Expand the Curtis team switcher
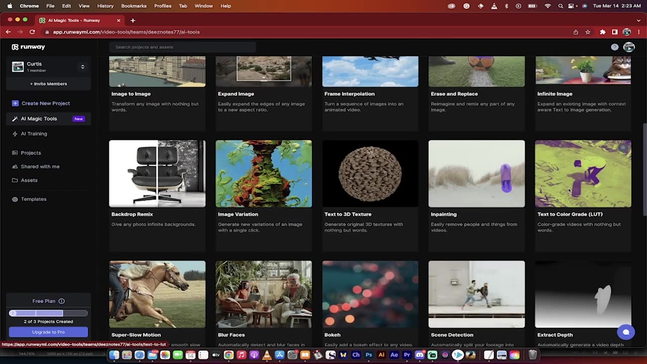Viewport: 647px width, 364px height. click(82, 67)
